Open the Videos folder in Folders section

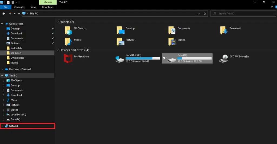[172, 42]
